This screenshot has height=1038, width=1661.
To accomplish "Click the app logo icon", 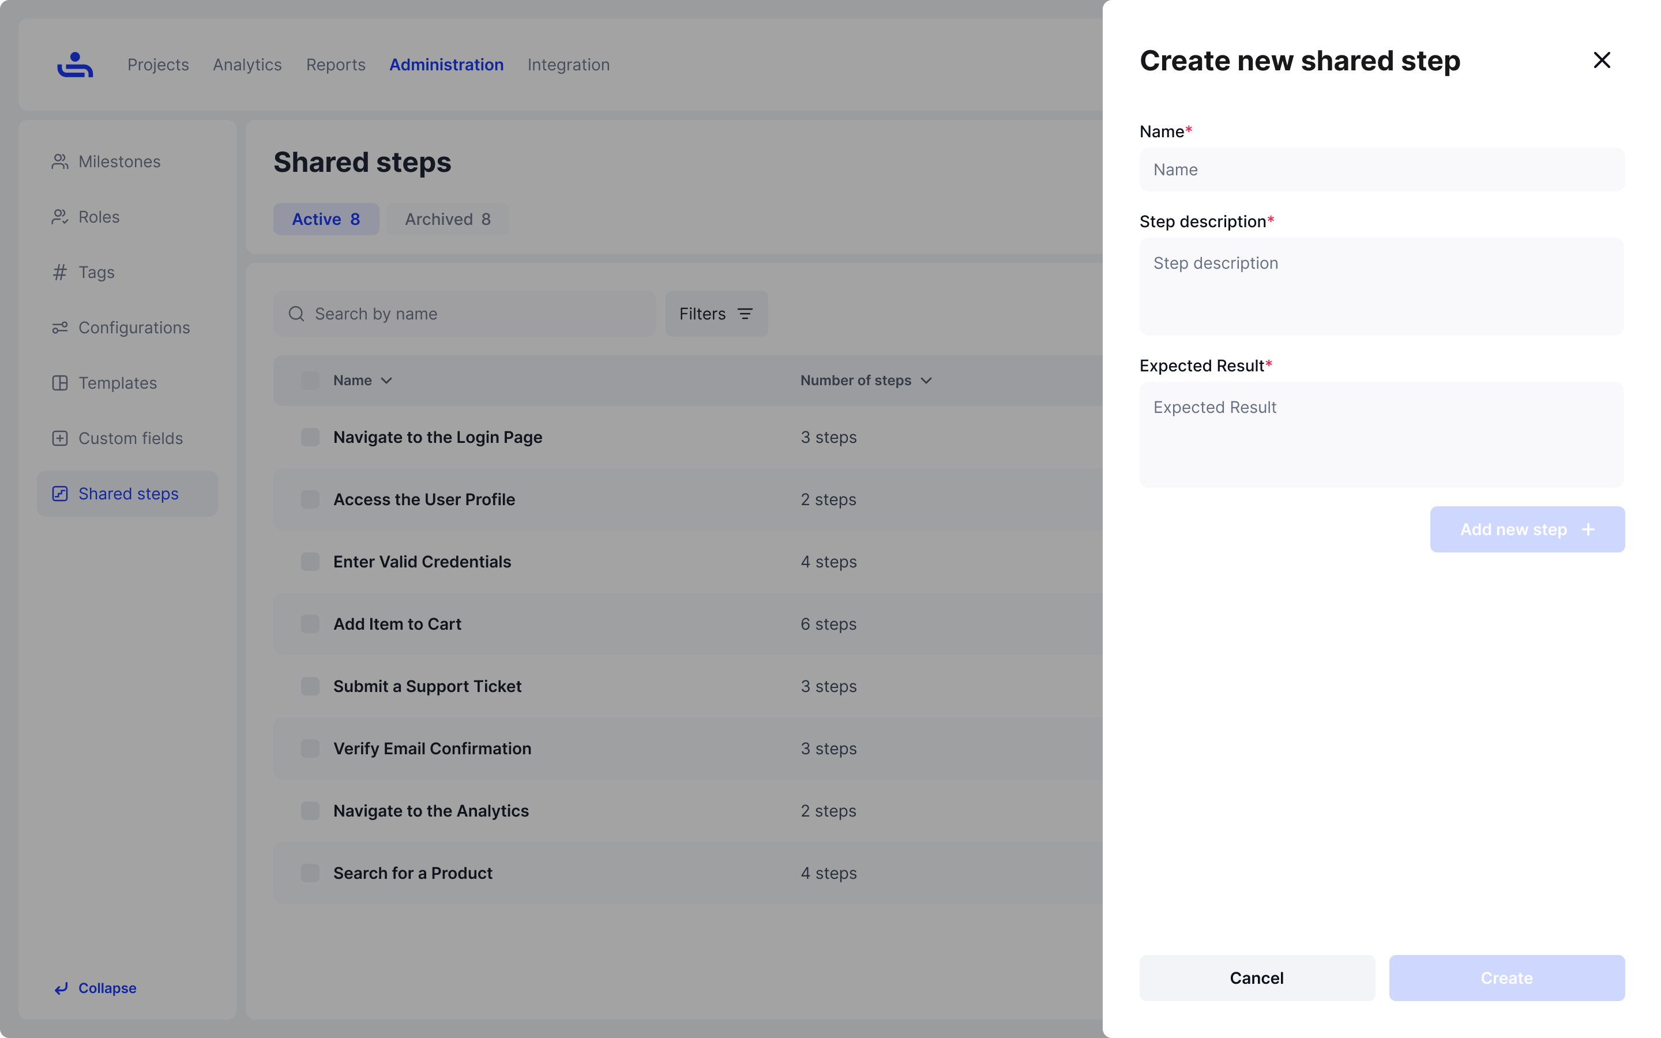I will coord(75,65).
